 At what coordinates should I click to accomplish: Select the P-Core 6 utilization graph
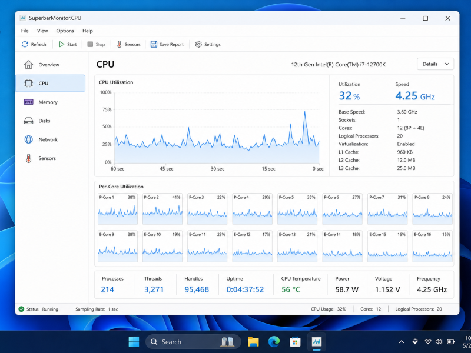coord(342,209)
